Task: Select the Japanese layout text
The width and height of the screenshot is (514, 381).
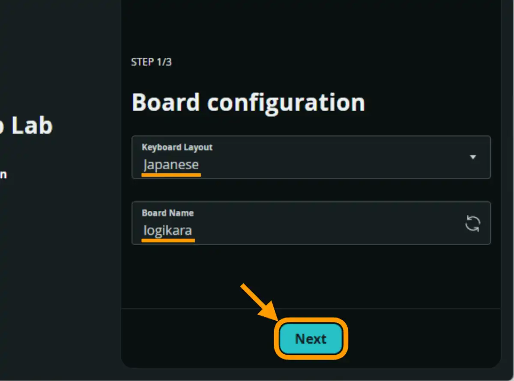Action: (170, 165)
